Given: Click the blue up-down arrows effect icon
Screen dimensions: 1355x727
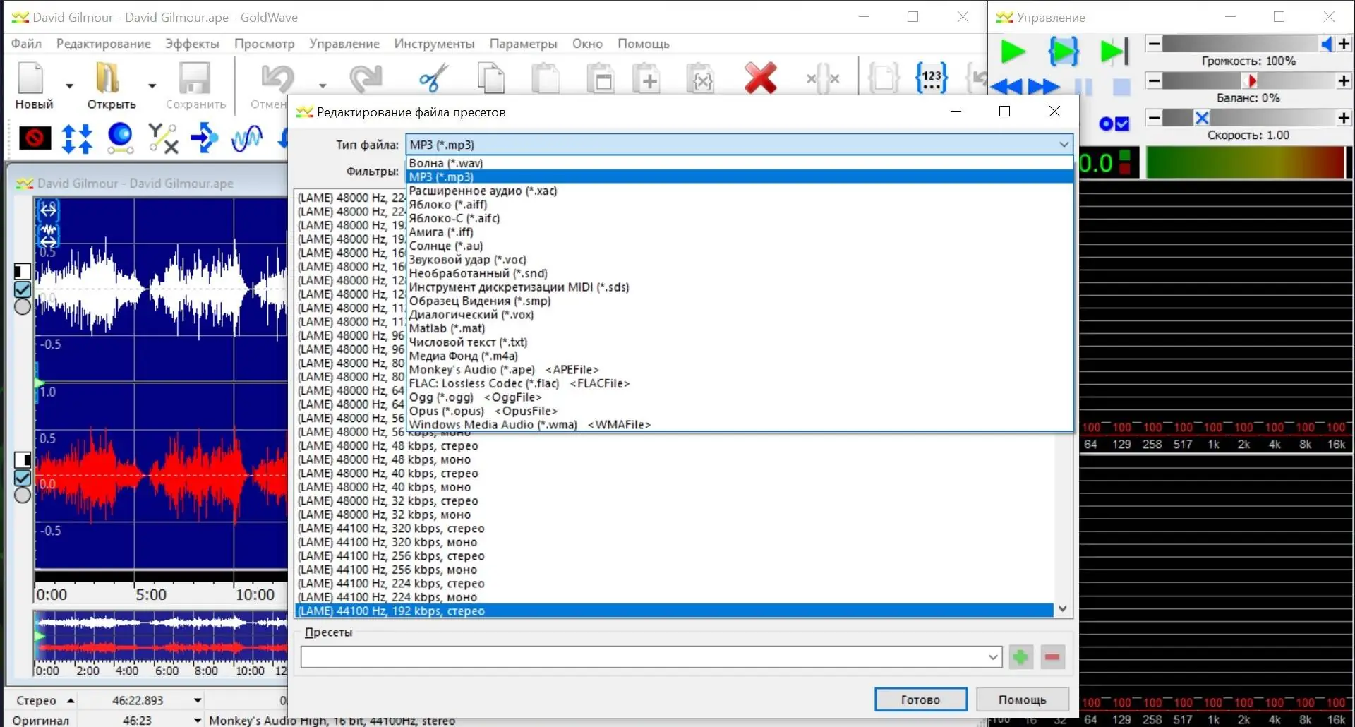Looking at the screenshot, I should [77, 138].
